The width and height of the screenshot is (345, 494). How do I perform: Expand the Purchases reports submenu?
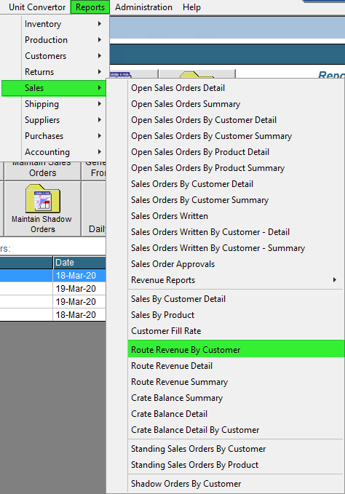(54, 136)
